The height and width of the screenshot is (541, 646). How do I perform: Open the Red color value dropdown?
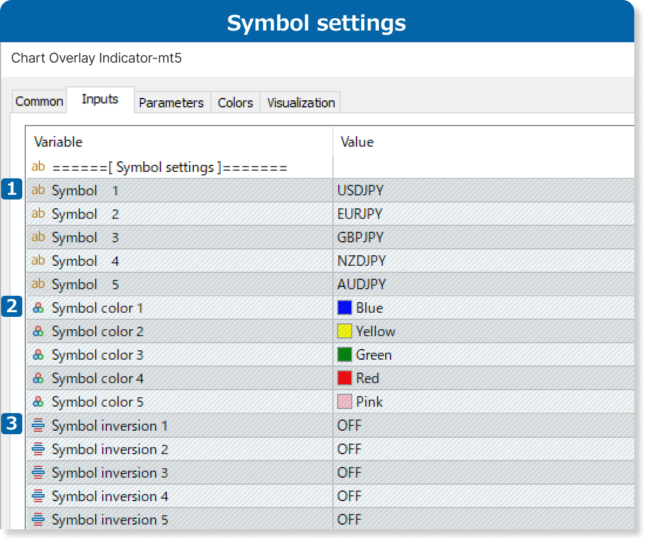click(x=484, y=378)
